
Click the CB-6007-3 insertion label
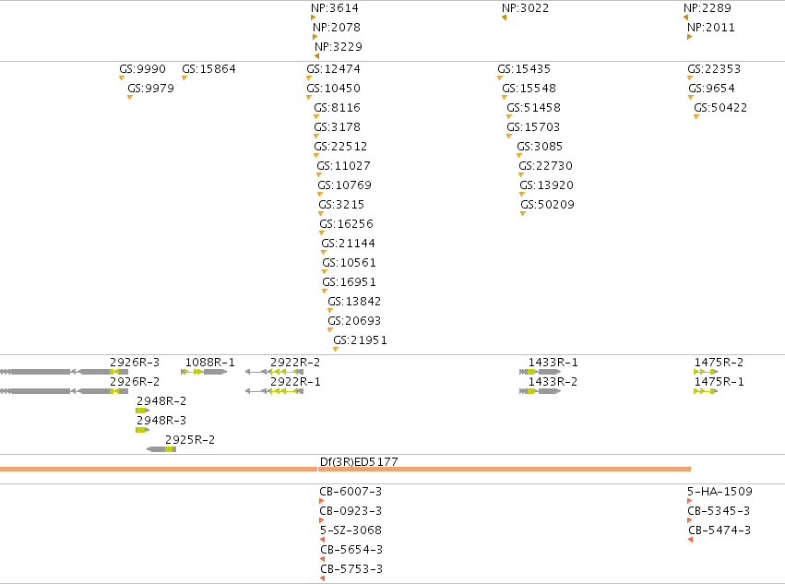(x=351, y=492)
